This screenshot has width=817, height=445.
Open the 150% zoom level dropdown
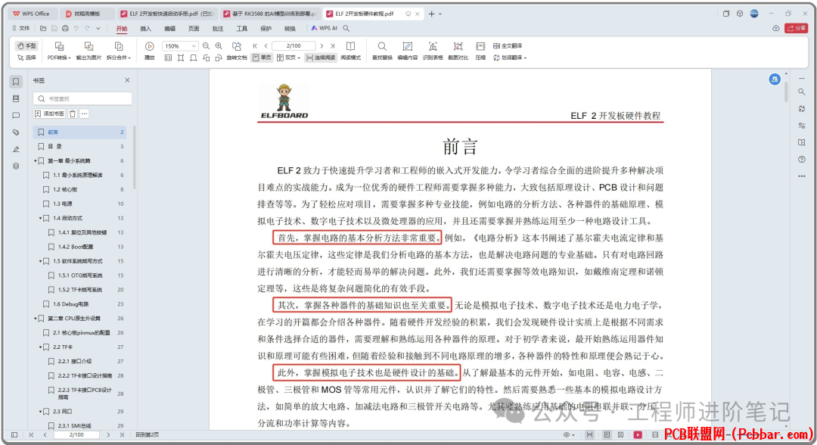coord(180,46)
